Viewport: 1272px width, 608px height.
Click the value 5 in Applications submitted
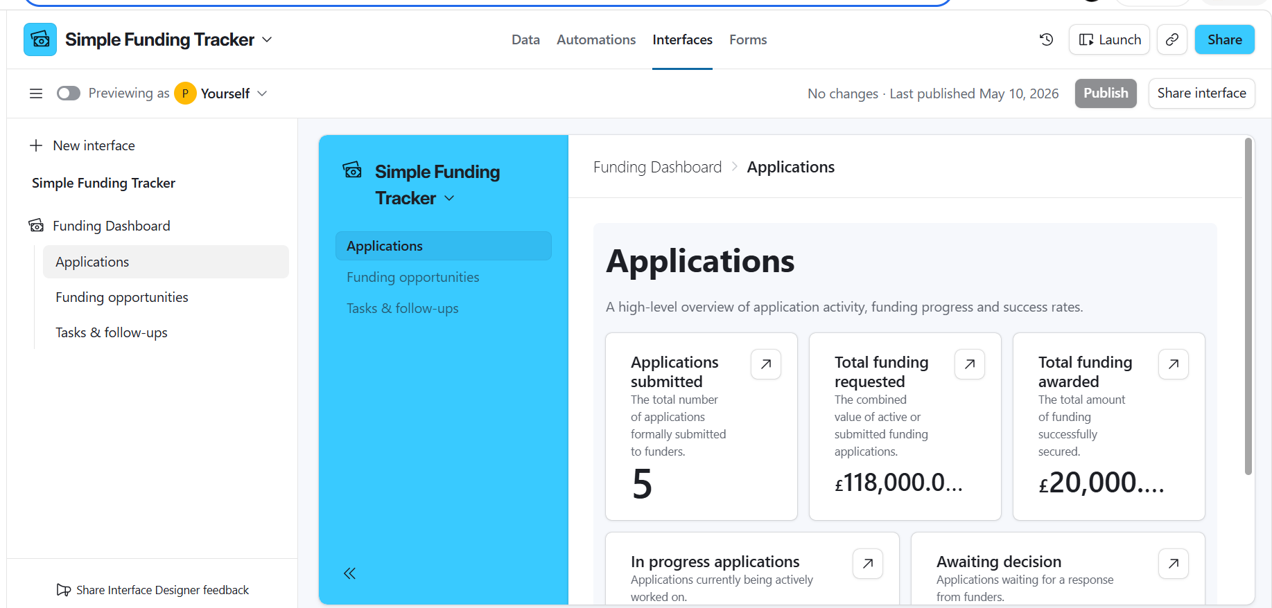[x=642, y=483]
